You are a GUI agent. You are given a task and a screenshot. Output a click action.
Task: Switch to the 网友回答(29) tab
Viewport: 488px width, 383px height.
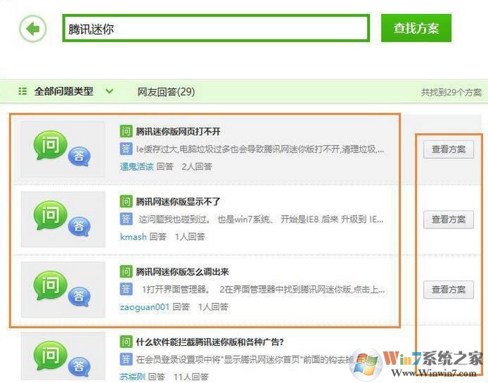(166, 91)
